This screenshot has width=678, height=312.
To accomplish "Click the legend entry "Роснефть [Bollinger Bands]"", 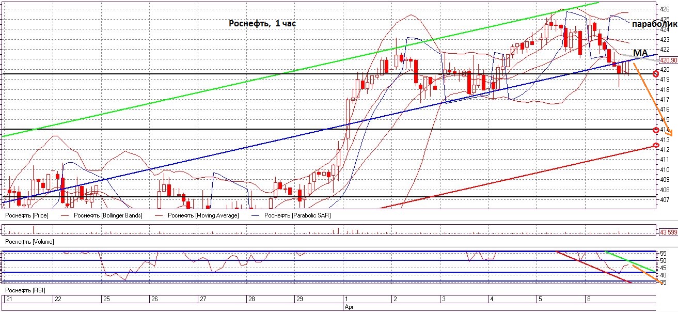I will (x=108, y=215).
